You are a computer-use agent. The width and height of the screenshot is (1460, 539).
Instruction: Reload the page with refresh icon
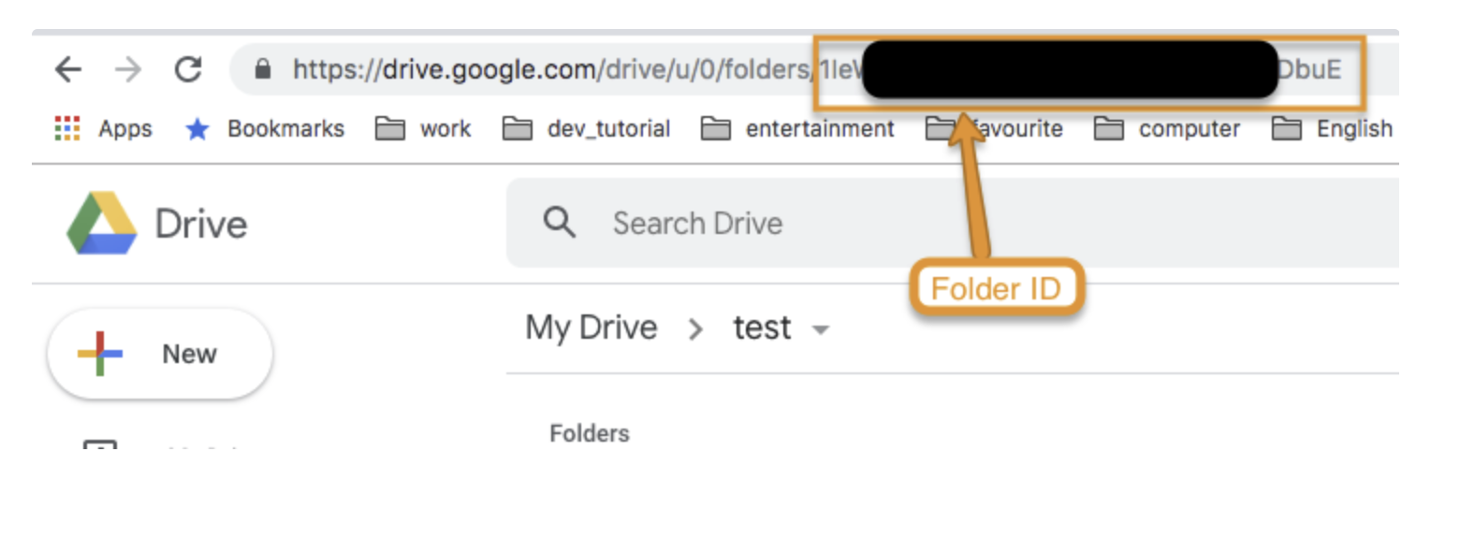(189, 69)
